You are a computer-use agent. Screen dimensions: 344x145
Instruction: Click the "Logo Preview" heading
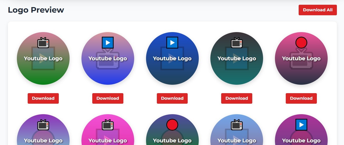click(36, 10)
